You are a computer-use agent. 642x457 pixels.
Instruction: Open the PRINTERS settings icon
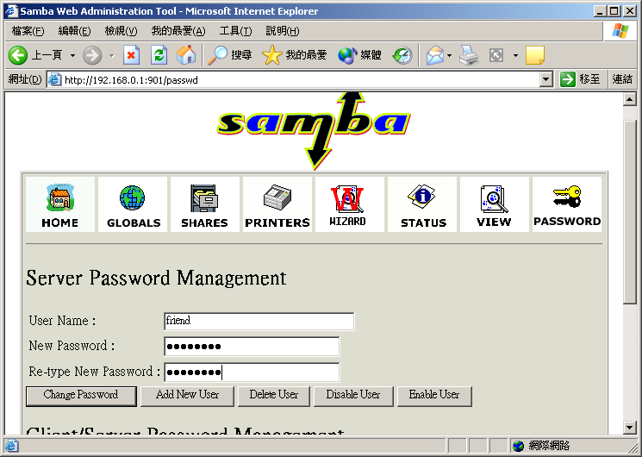pyautogui.click(x=277, y=205)
